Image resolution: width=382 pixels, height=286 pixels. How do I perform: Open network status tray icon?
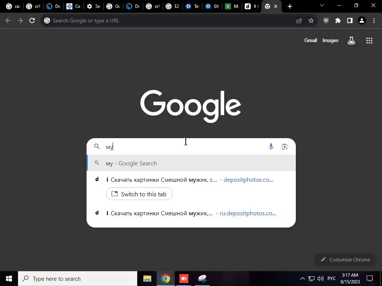[x=311, y=279]
